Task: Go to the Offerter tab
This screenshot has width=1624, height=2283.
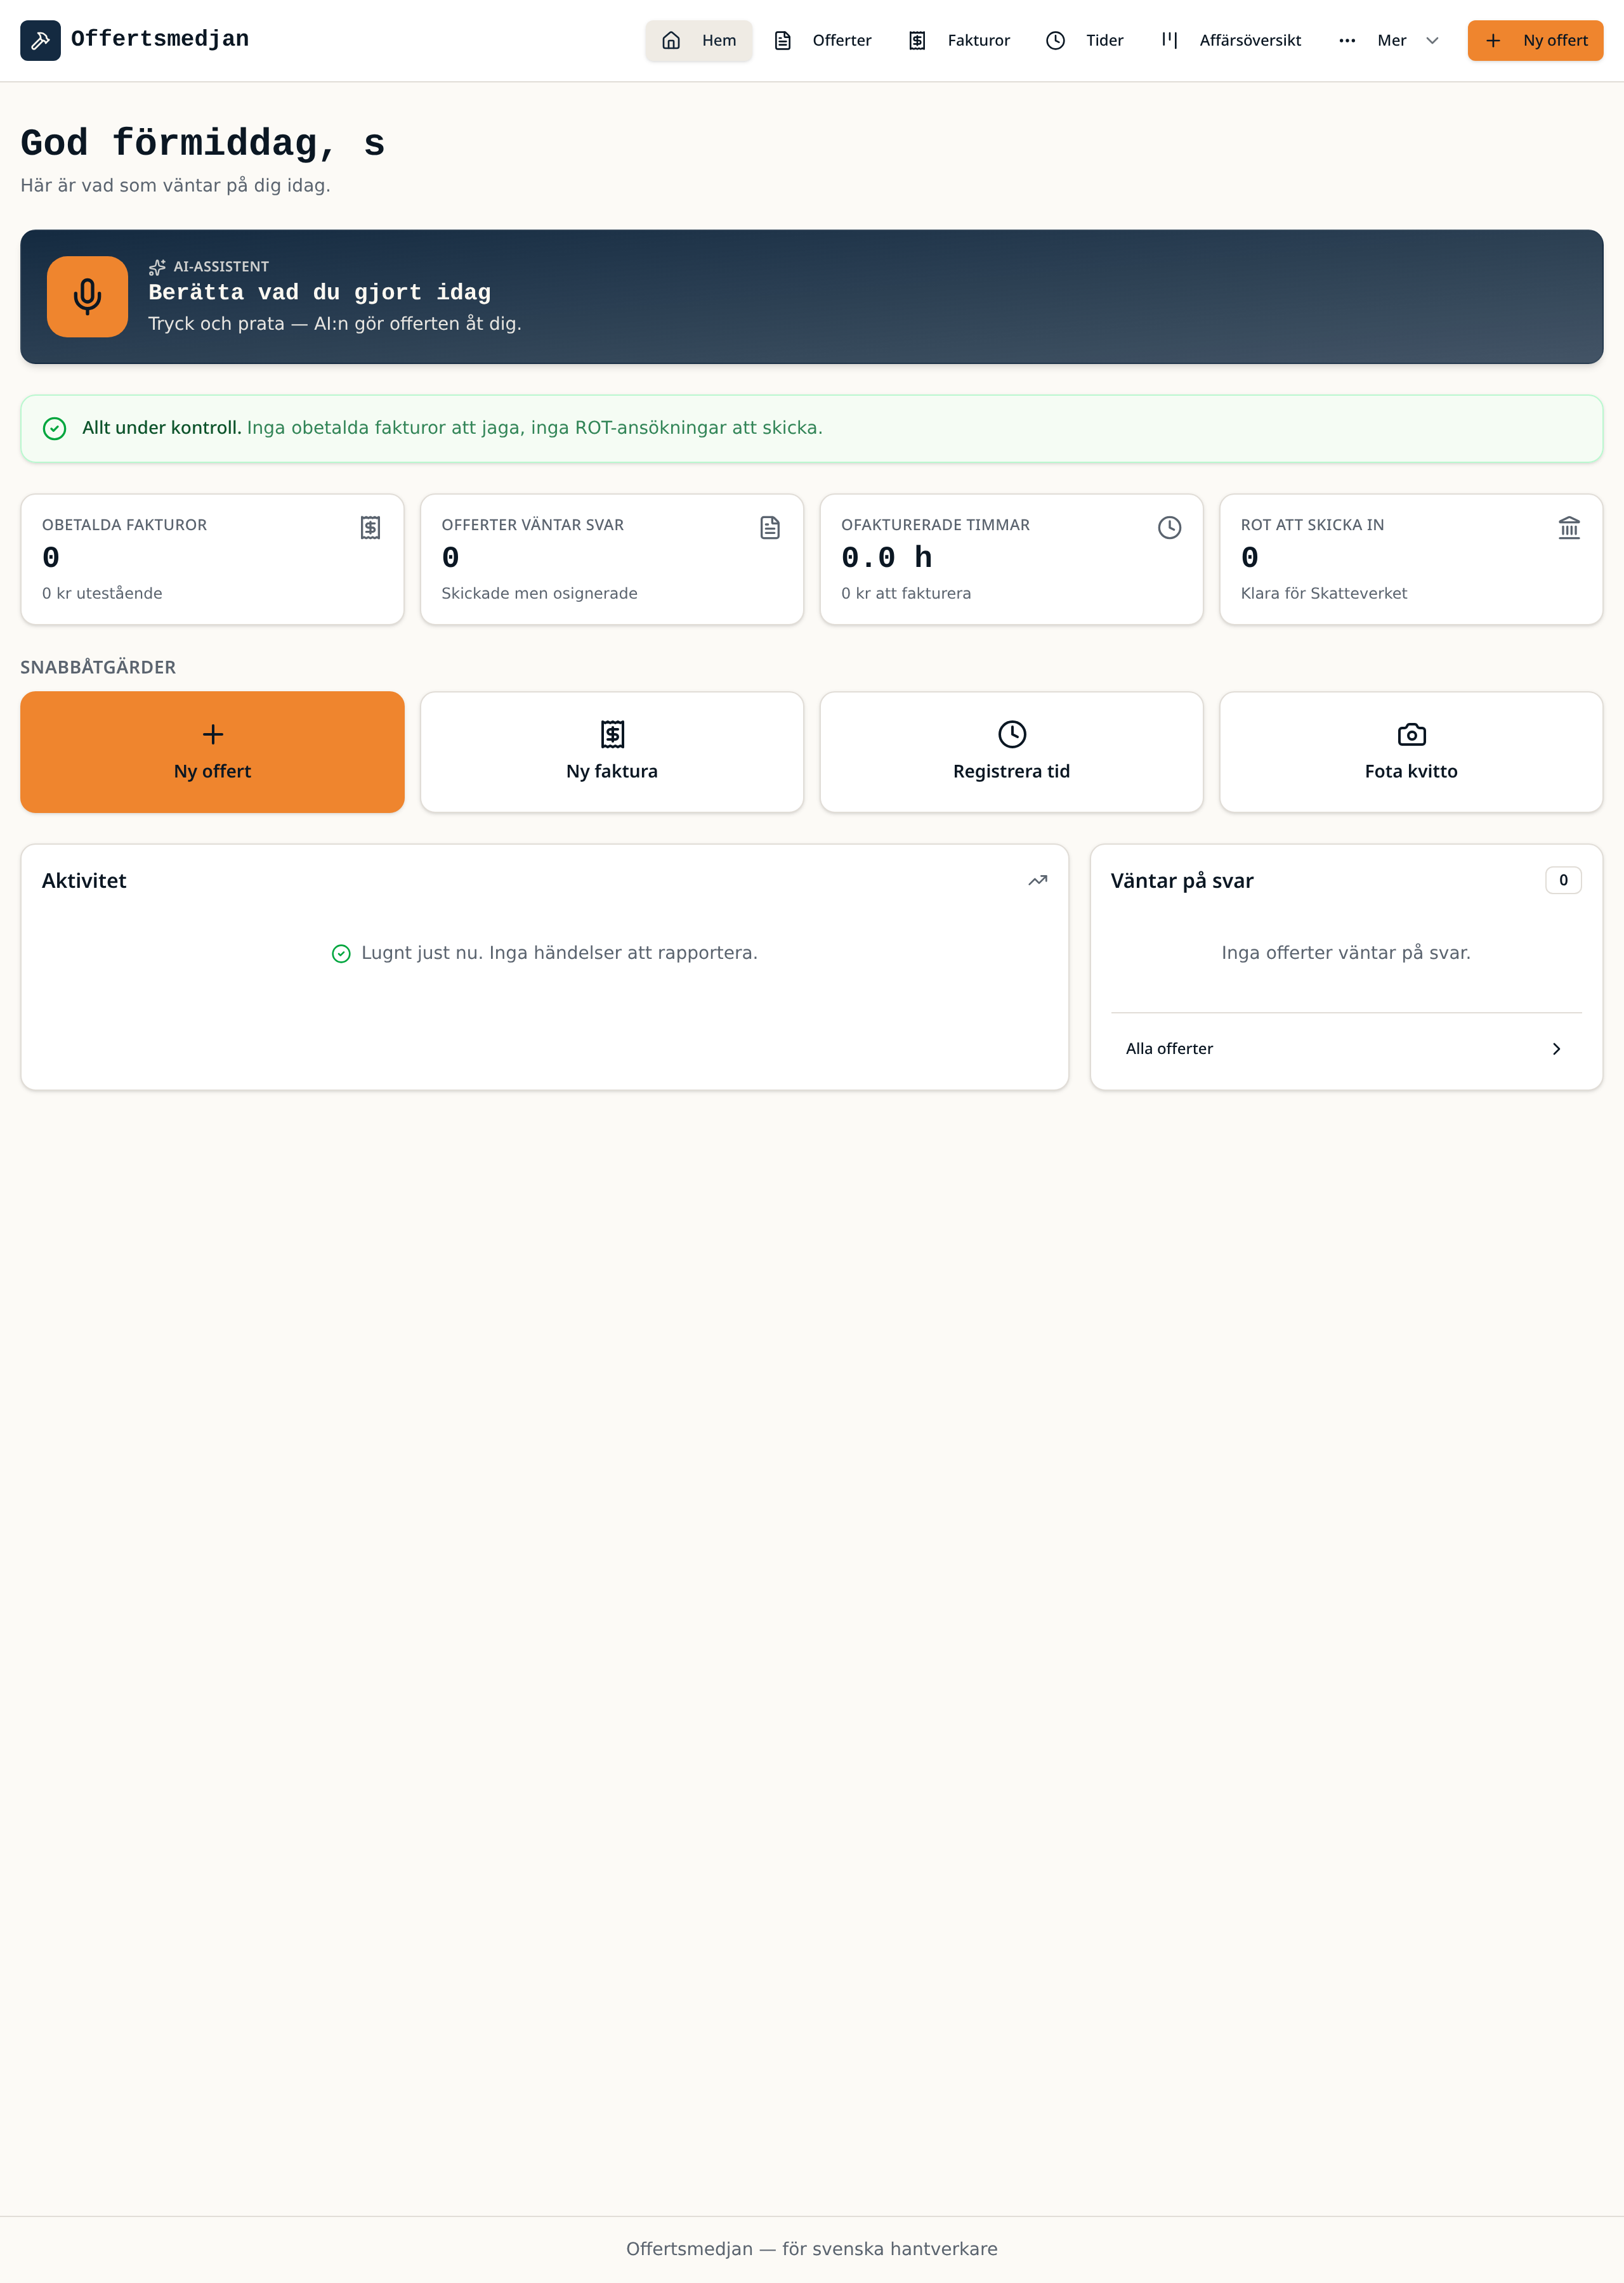Action: point(823,40)
